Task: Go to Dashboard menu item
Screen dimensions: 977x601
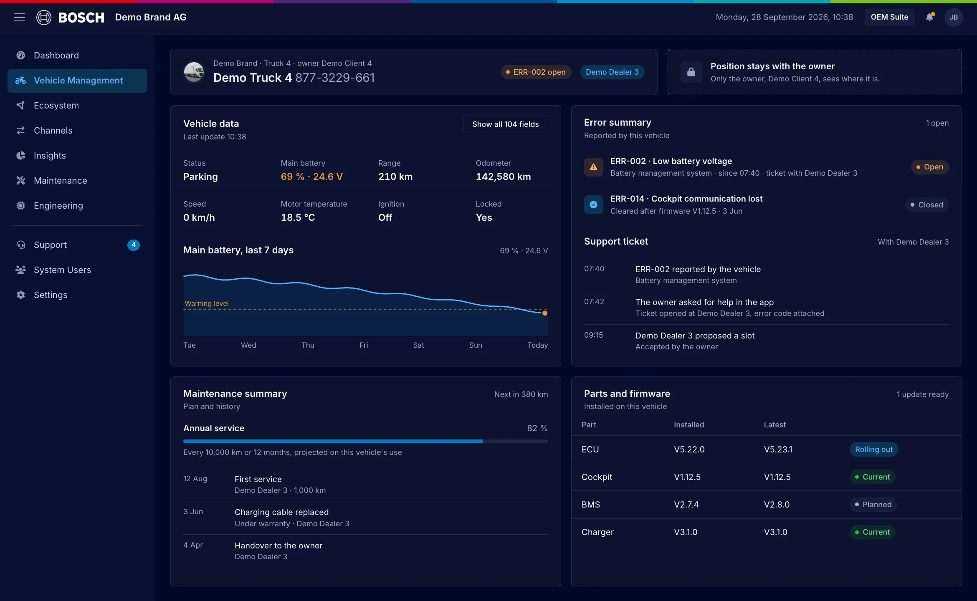Action: click(x=77, y=56)
